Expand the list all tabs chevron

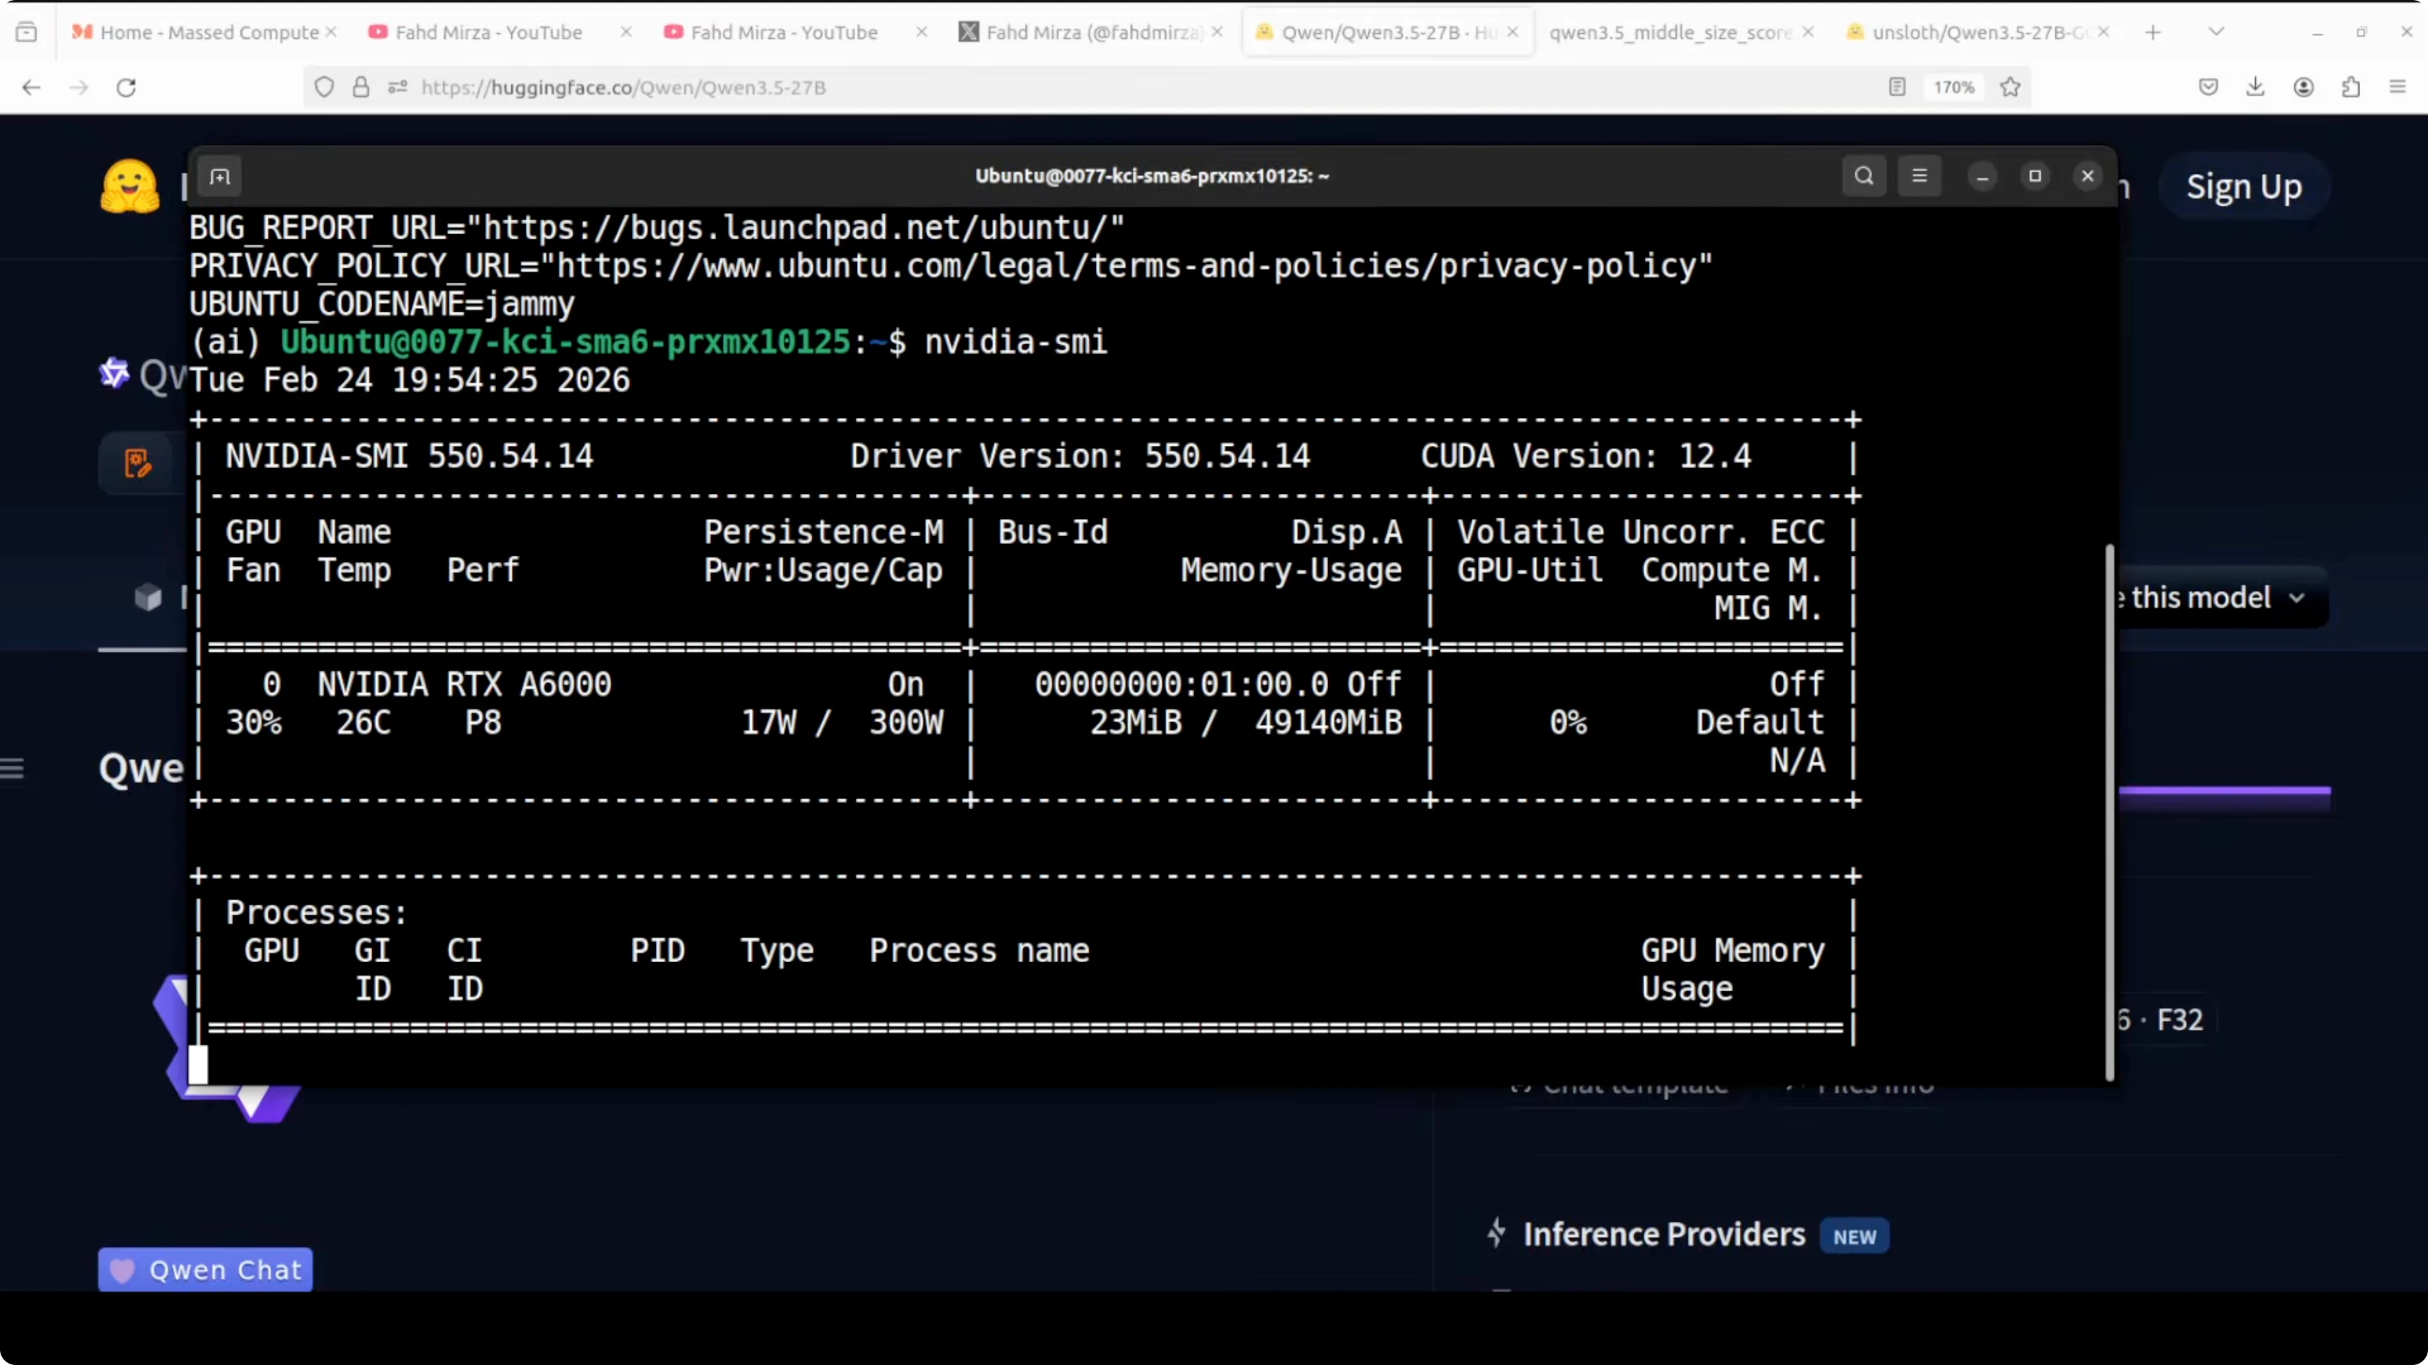coord(2217,32)
